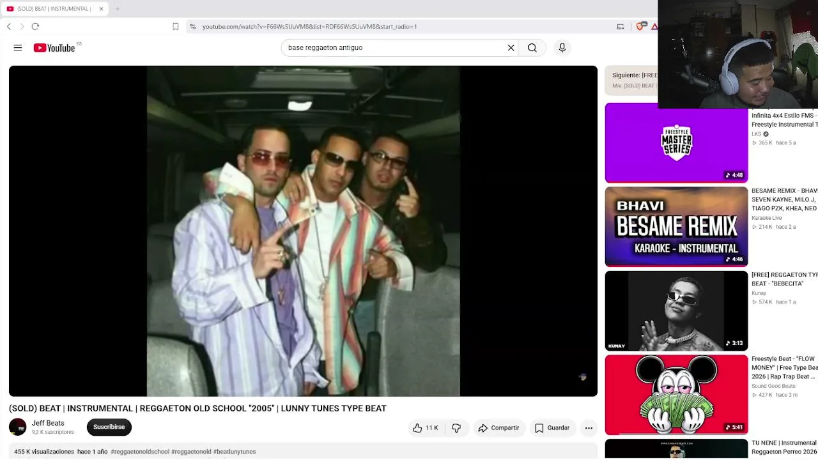Open Freestyle Master Series thumbnail
The height and width of the screenshot is (460, 818).
click(x=676, y=142)
